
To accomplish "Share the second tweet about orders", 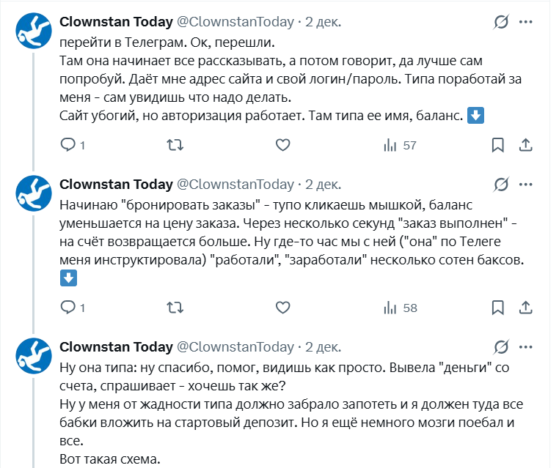I will pos(525,308).
